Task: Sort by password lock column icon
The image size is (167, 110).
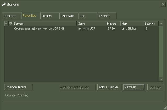Action: 7,24
